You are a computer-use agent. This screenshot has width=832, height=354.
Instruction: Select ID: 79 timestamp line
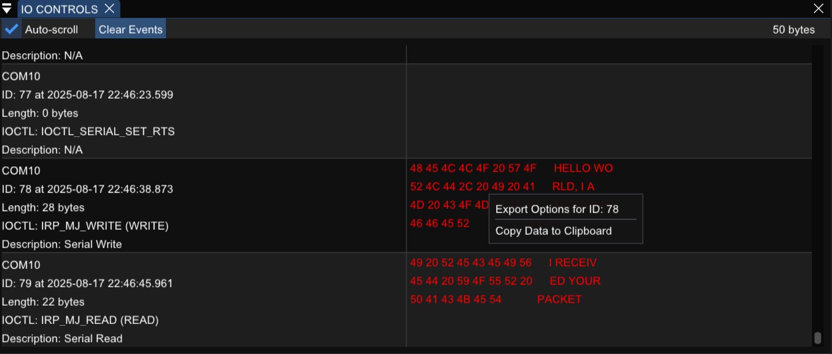point(87,283)
